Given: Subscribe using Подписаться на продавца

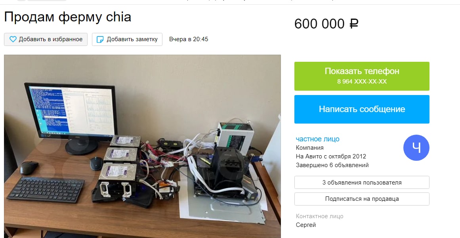Looking at the screenshot, I should tap(362, 199).
